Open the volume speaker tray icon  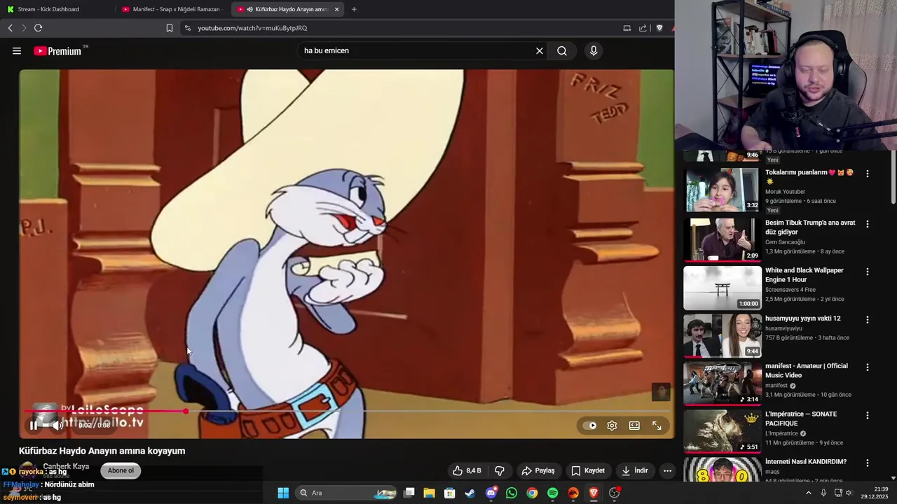[x=849, y=493]
